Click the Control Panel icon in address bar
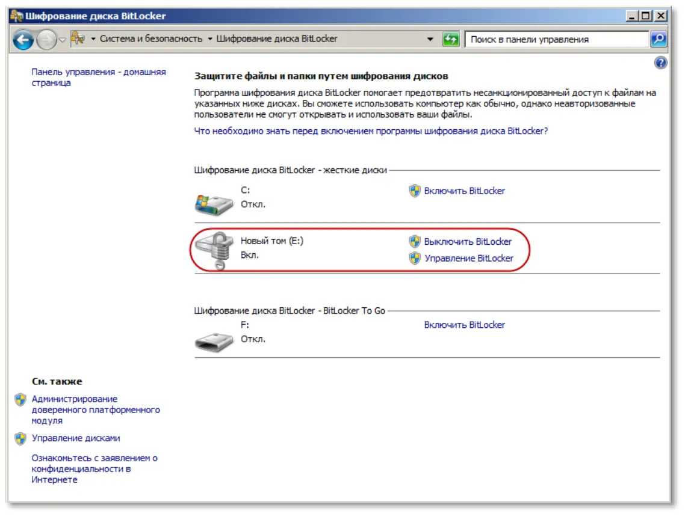 78,38
